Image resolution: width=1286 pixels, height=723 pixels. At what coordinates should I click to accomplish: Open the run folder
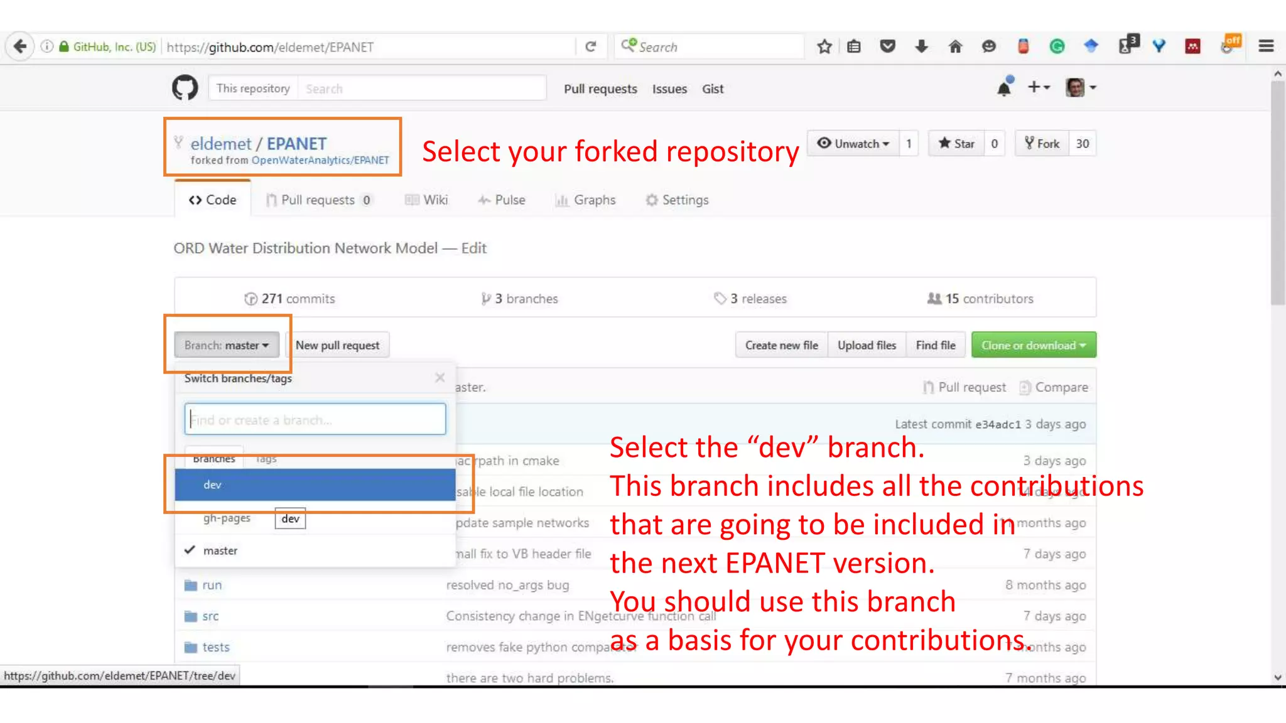click(212, 585)
